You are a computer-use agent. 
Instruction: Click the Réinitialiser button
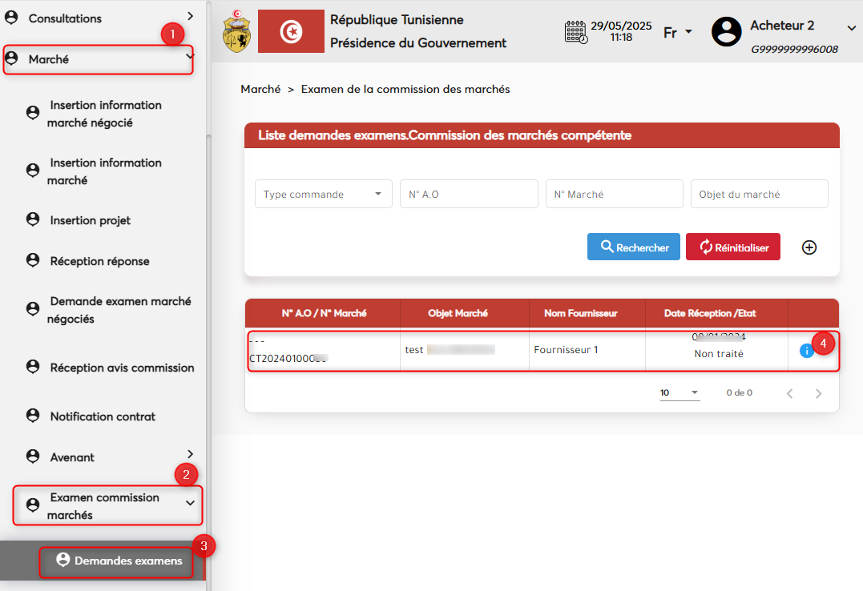(732, 247)
